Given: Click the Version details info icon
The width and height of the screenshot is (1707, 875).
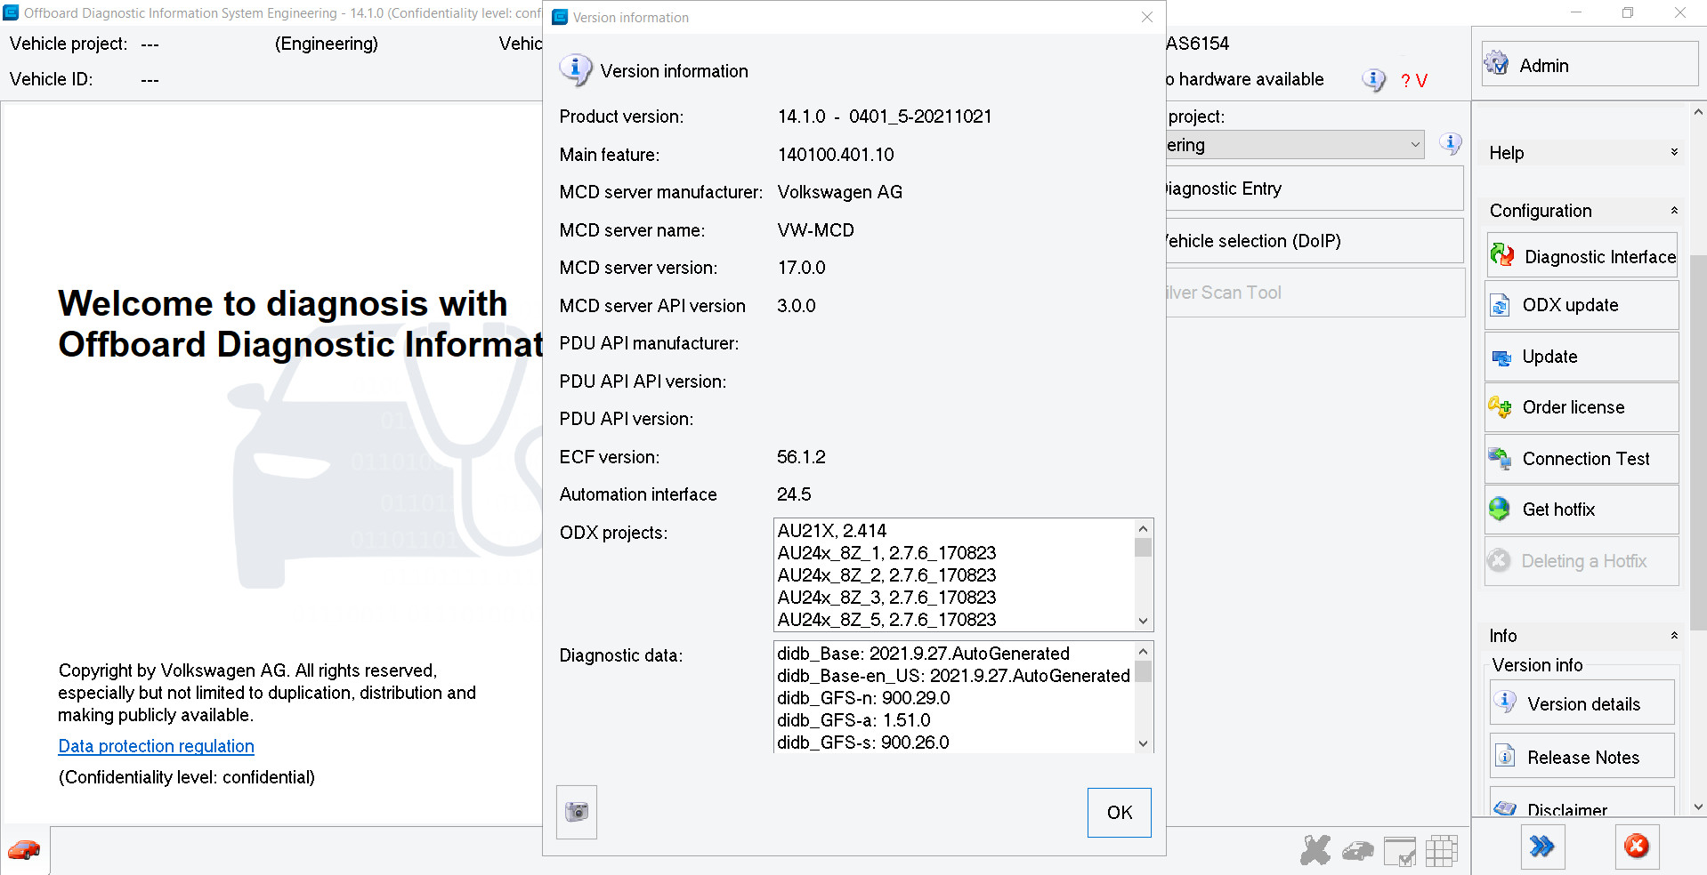Looking at the screenshot, I should [1505, 702].
